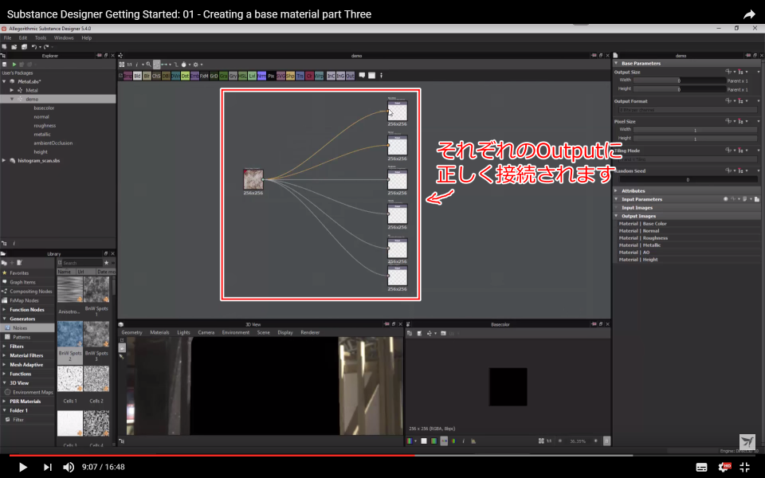Add a Blend (Bld) node
The image size is (765, 478).
point(137,76)
